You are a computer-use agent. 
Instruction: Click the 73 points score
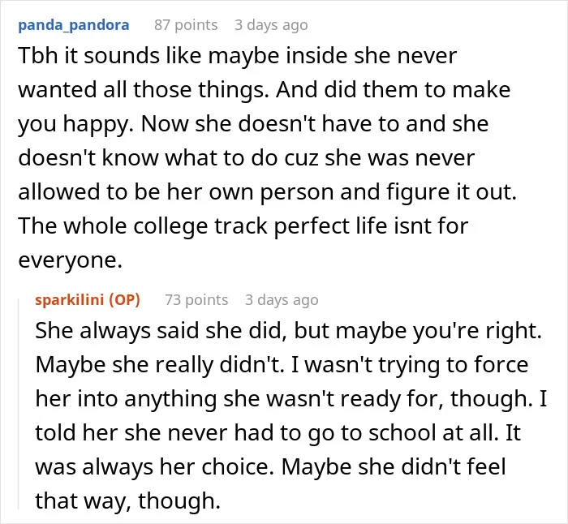coord(196,300)
